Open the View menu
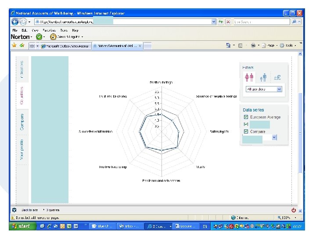 pos(35,30)
